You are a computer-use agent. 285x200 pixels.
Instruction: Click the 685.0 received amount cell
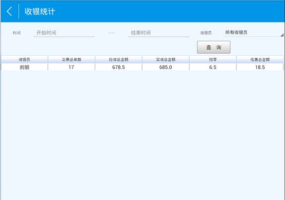165,67
